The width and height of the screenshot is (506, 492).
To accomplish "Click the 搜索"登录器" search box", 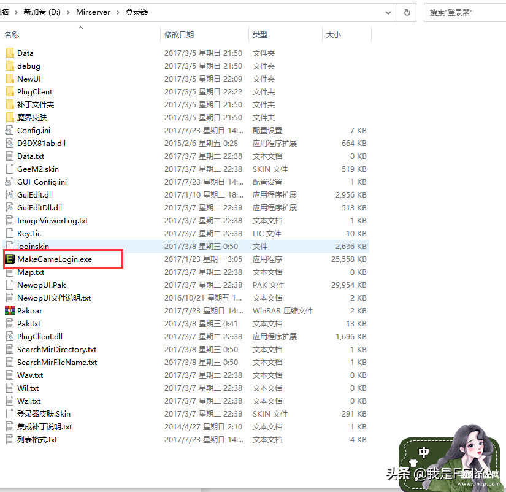I will tap(465, 13).
